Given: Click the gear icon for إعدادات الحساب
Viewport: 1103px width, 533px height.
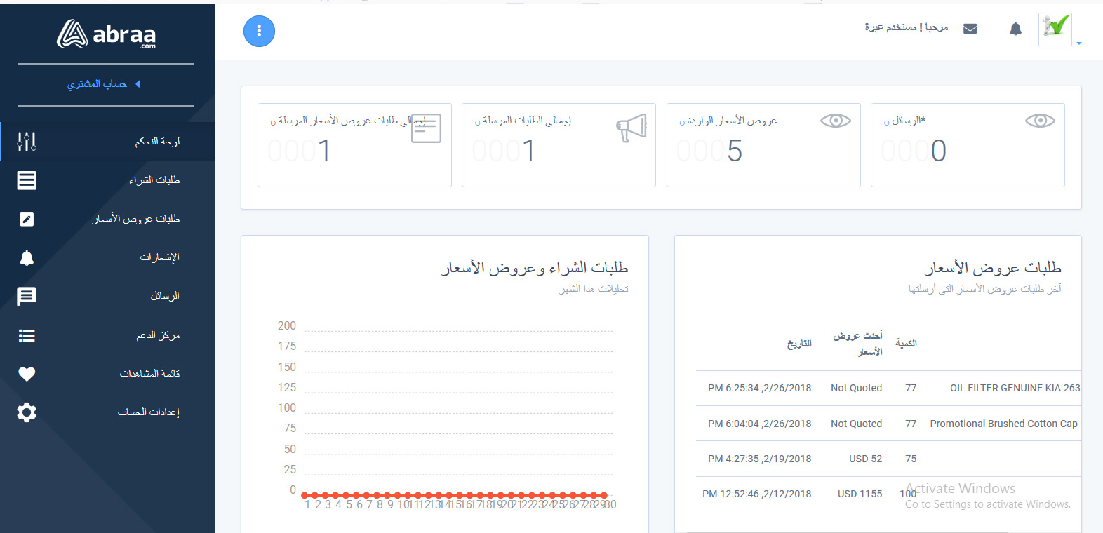Looking at the screenshot, I should click(x=27, y=412).
